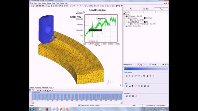Click the yellow ruler measure icon
This screenshot has width=198, height=111.
74,6
